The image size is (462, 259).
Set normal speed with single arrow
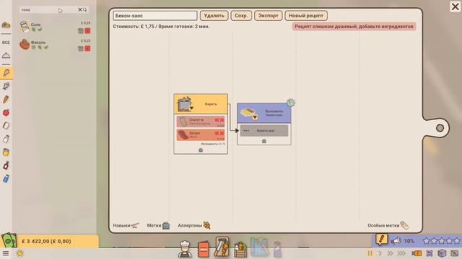380,253
